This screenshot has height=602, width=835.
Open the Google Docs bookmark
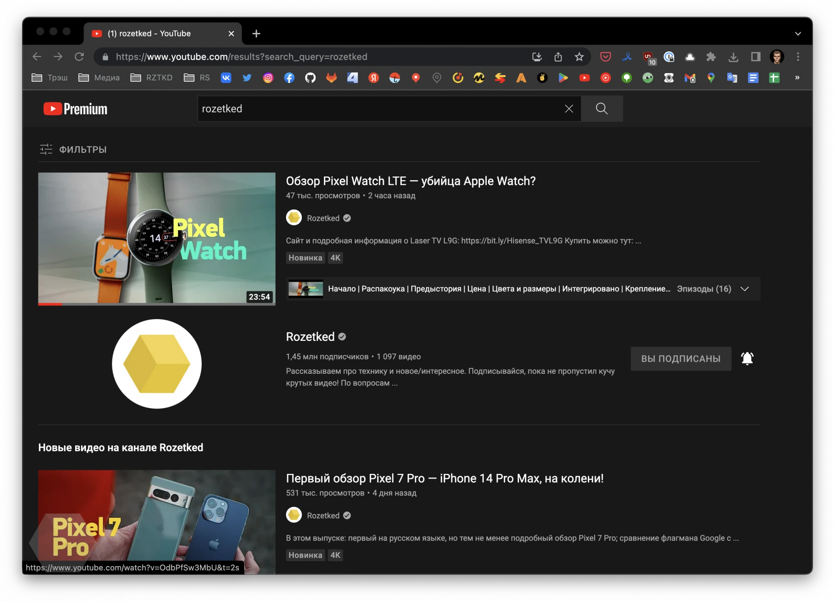click(x=753, y=78)
